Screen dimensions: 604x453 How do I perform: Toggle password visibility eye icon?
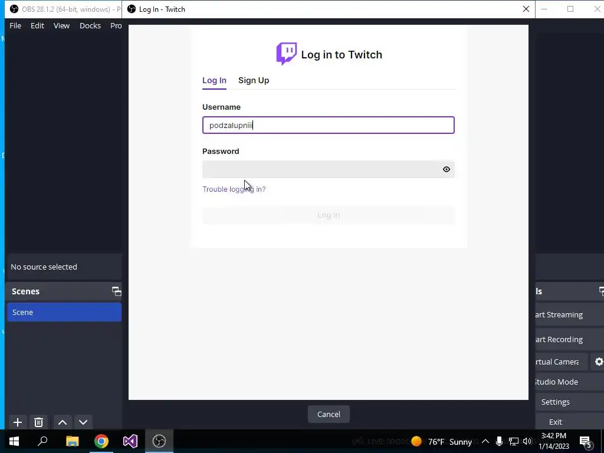pyautogui.click(x=446, y=169)
